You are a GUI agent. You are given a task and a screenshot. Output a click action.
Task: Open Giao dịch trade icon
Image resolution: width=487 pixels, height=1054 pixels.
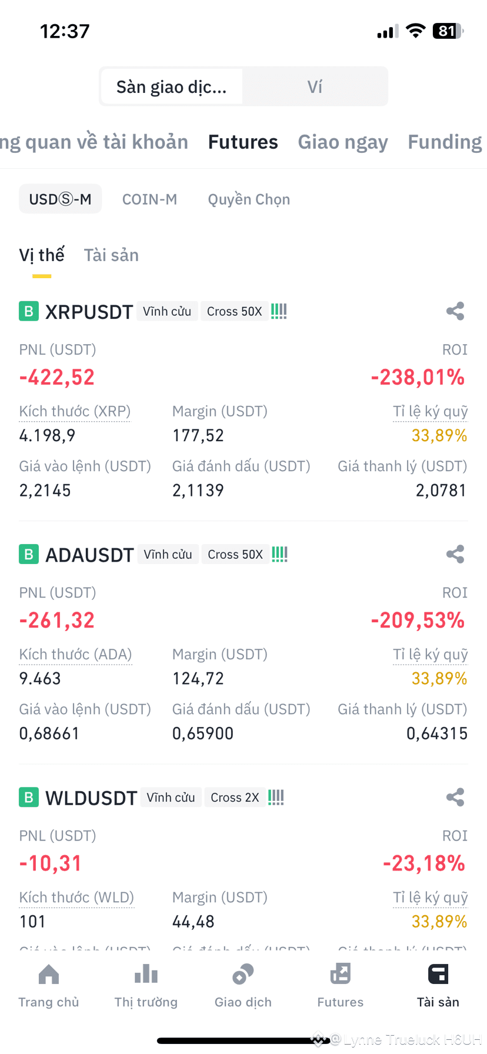point(243,975)
